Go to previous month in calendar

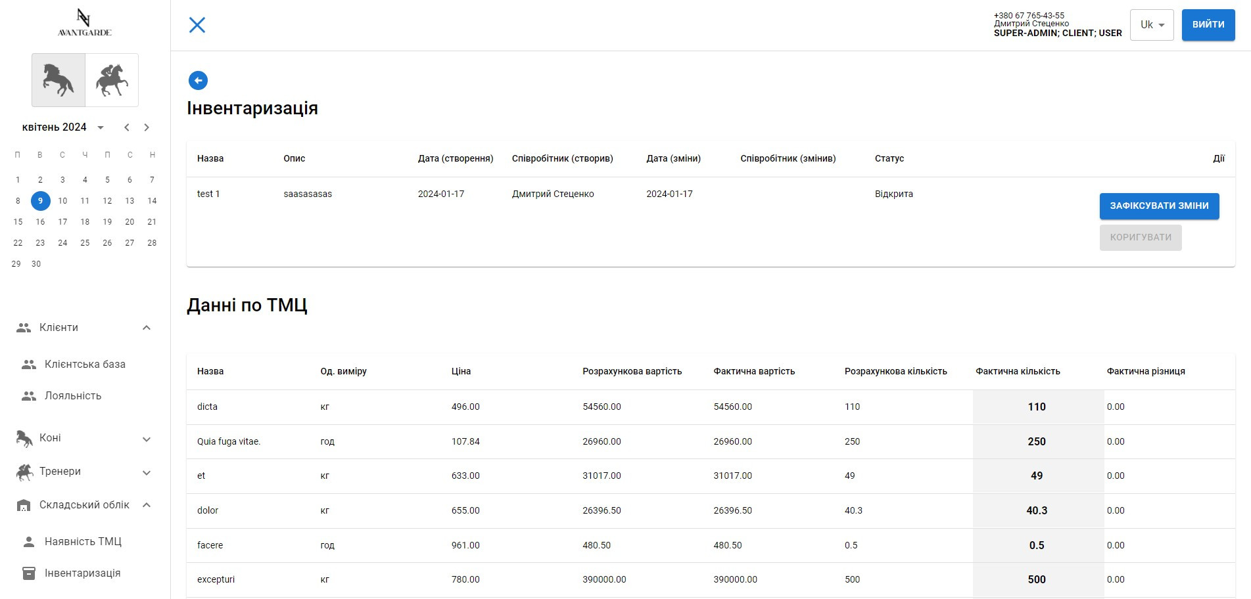(x=127, y=127)
